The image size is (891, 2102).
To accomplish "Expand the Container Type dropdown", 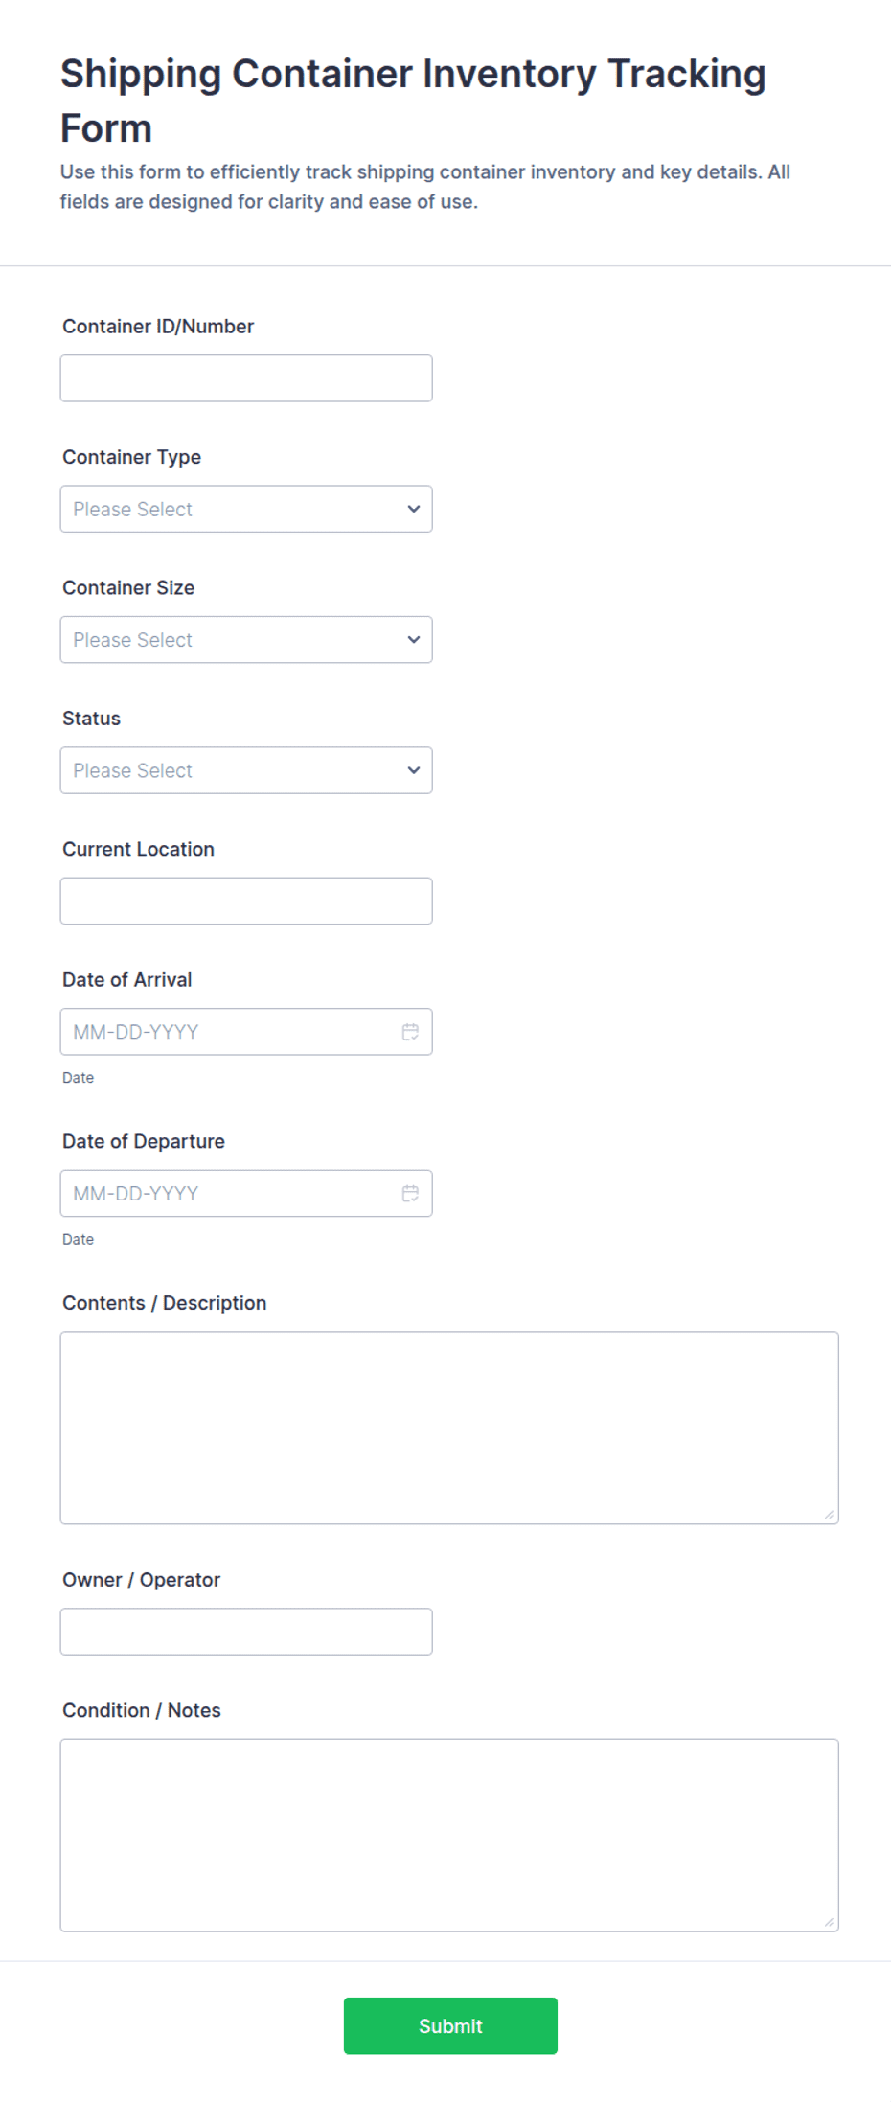I will (246, 509).
